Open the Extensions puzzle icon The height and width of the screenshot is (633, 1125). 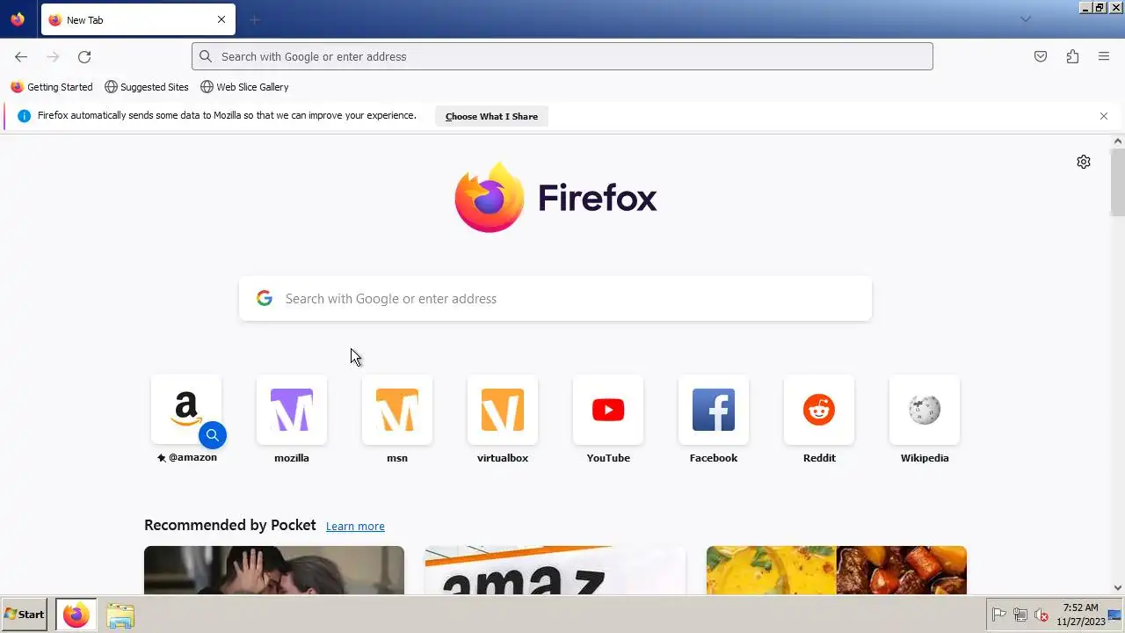(1072, 56)
